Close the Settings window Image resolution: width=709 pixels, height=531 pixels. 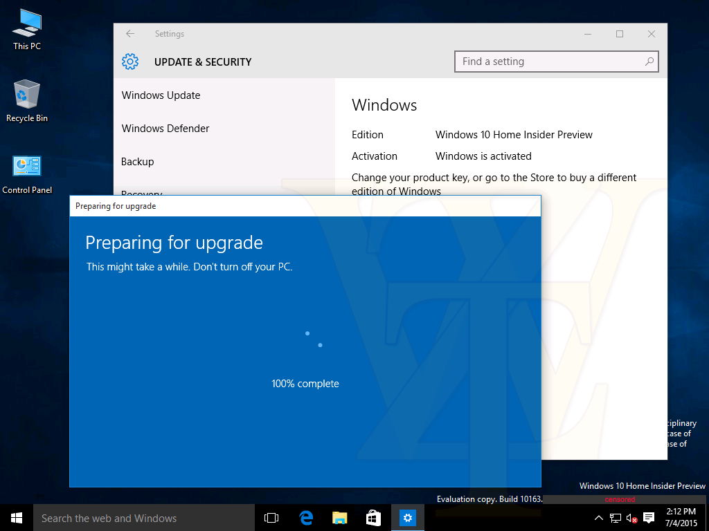pos(651,34)
